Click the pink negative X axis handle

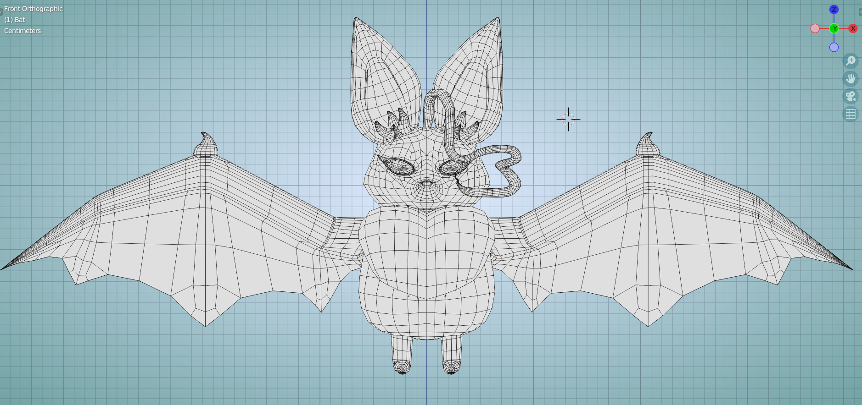pyautogui.click(x=815, y=28)
